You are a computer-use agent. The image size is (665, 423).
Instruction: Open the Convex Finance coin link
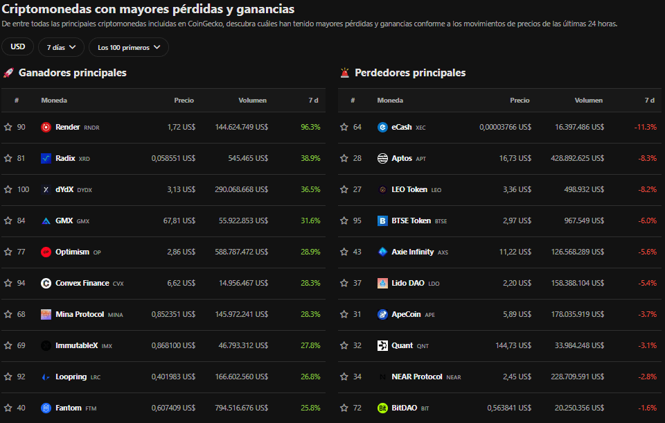[89, 284]
